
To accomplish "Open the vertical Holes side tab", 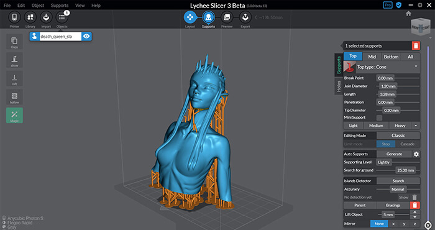I will [x=339, y=86].
